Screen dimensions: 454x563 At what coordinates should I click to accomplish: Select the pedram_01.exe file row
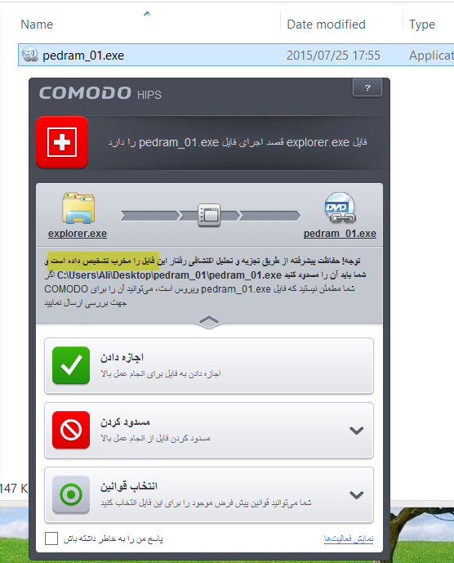click(x=236, y=55)
